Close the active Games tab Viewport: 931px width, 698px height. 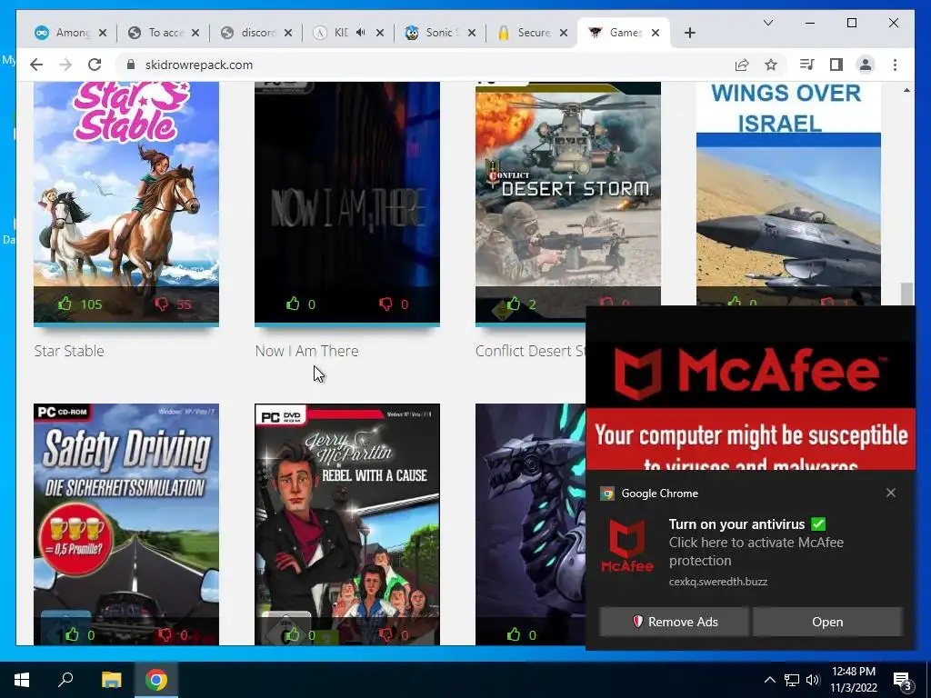pyautogui.click(x=656, y=33)
